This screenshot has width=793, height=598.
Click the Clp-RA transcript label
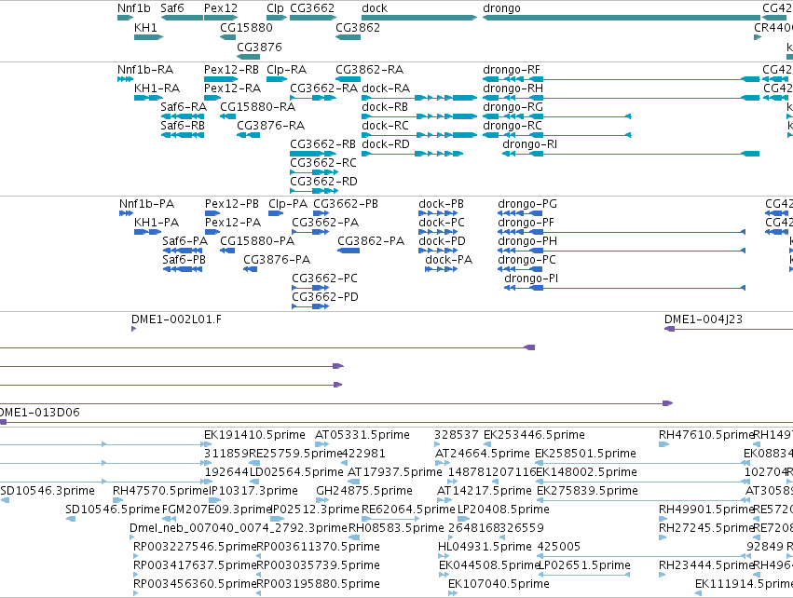pyautogui.click(x=287, y=69)
